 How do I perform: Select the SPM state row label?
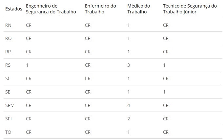pyautogui.click(x=10, y=105)
